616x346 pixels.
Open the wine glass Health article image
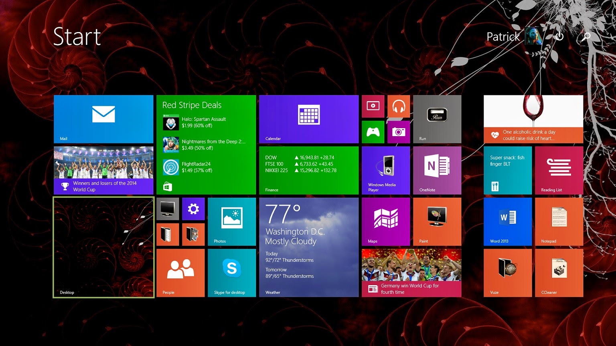(533, 111)
